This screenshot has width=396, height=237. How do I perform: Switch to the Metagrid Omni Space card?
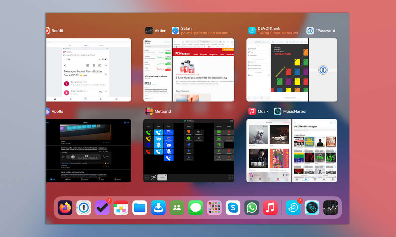(189, 150)
